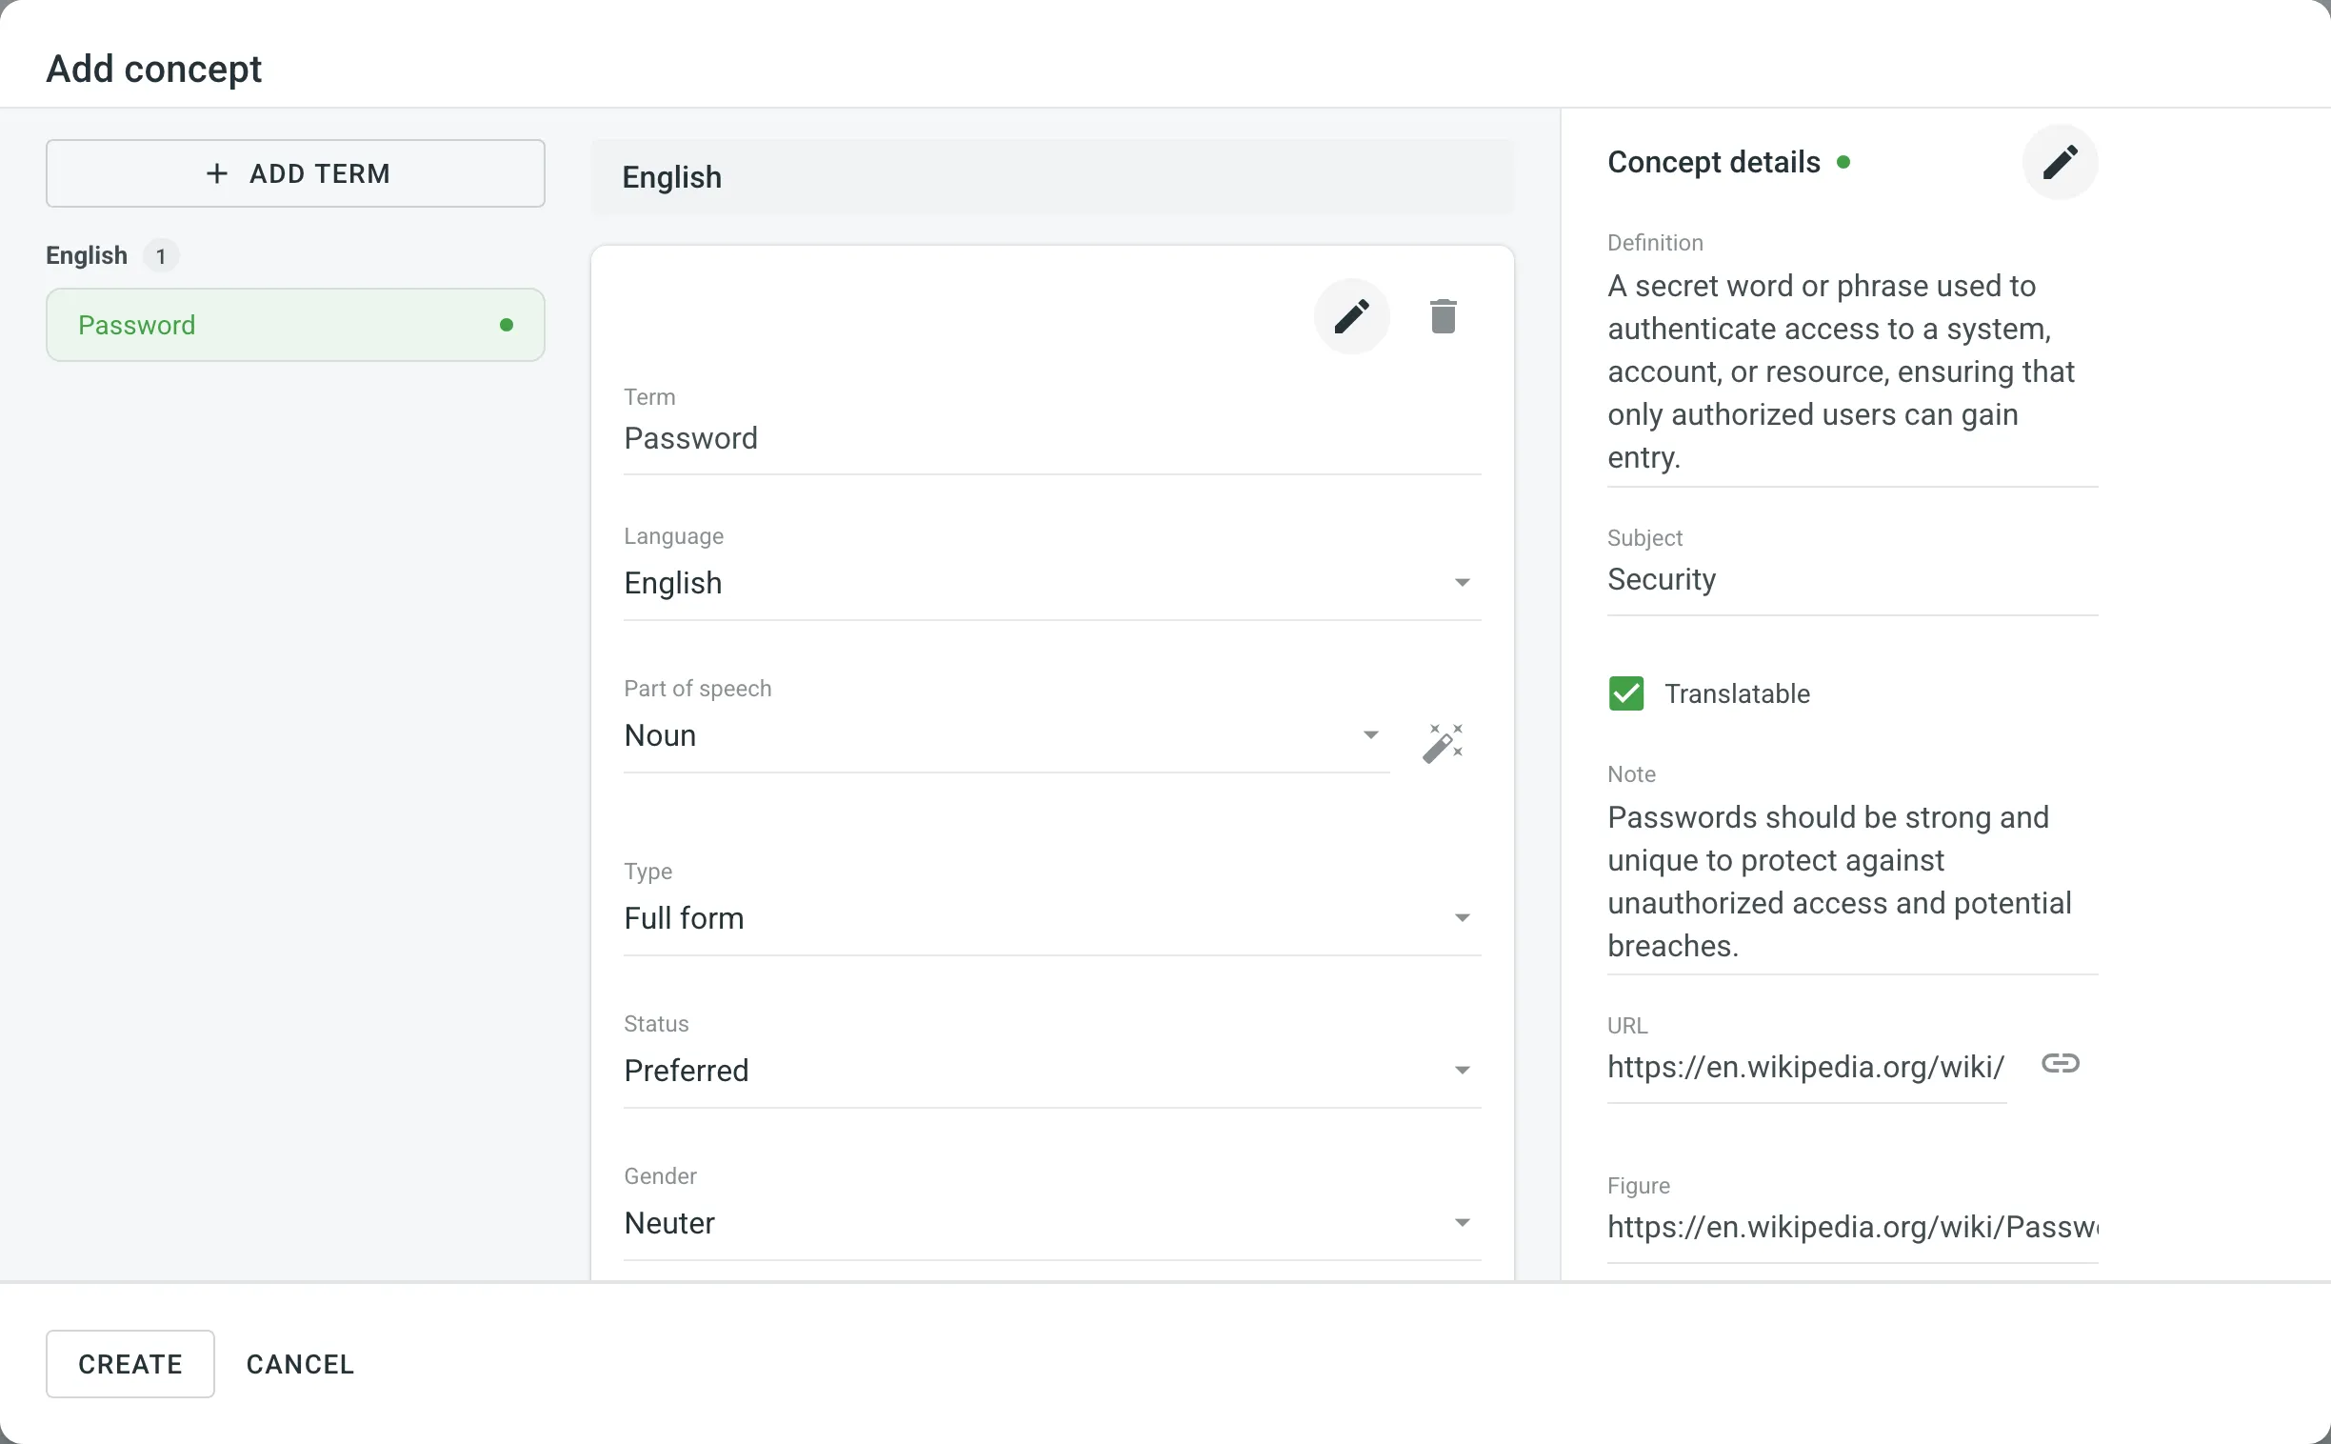
Task: Disable the Translatable checkbox
Action: coord(1625,693)
